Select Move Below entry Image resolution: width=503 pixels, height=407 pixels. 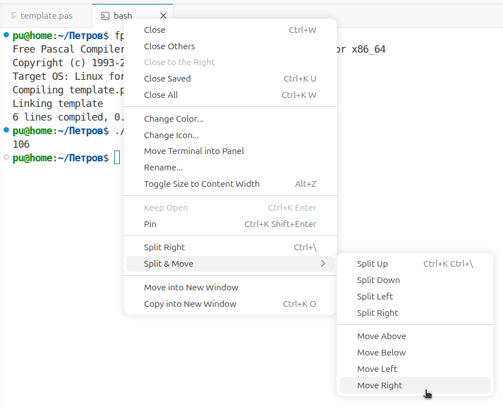click(x=381, y=353)
